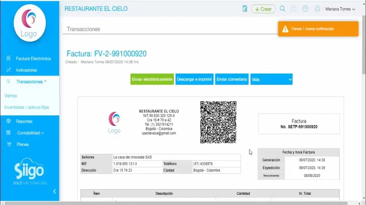Open the settings gear icon in header
This screenshot has width=366, height=205.
point(317,9)
